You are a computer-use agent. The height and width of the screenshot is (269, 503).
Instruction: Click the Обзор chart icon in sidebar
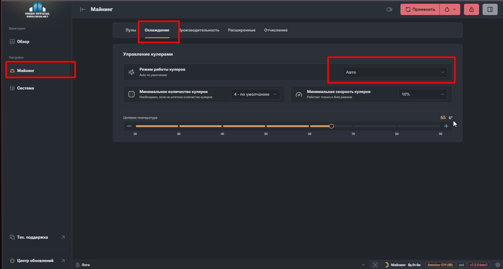click(x=12, y=42)
